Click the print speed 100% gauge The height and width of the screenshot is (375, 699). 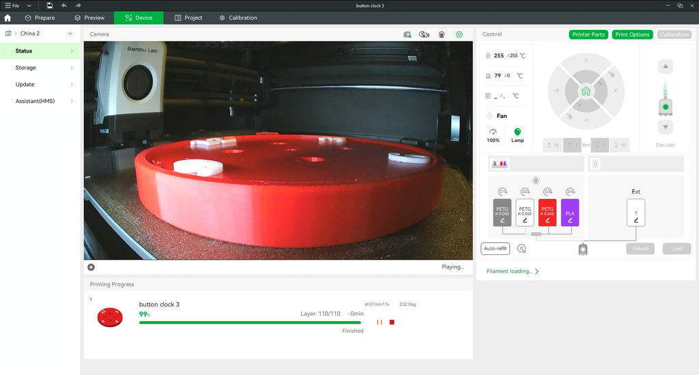click(493, 136)
